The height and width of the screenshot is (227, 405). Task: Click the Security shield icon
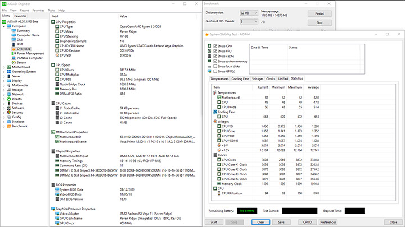[9, 113]
